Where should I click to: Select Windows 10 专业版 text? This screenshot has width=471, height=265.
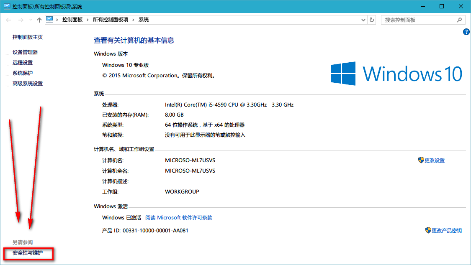click(126, 65)
